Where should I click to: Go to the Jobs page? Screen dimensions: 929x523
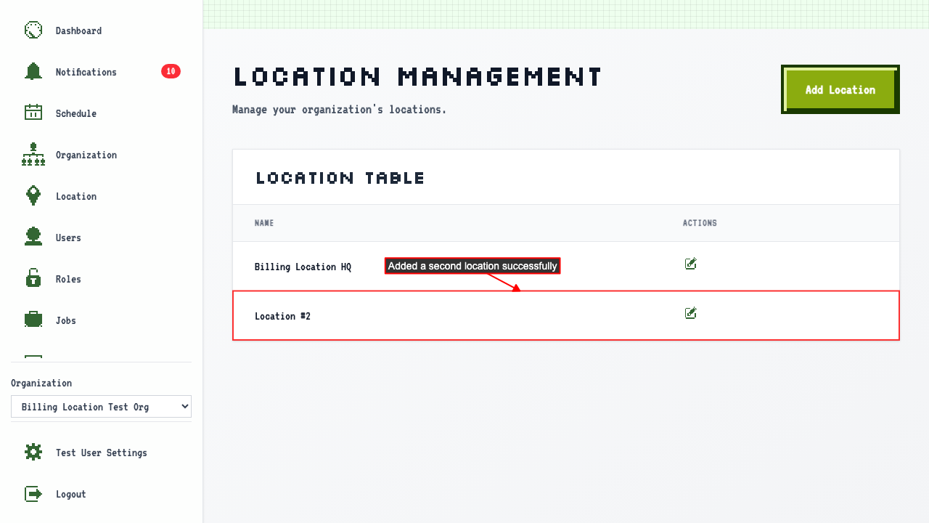point(66,320)
